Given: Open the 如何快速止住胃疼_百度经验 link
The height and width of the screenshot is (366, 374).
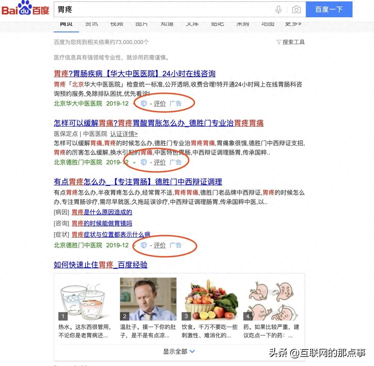Looking at the screenshot, I should pyautogui.click(x=100, y=265).
